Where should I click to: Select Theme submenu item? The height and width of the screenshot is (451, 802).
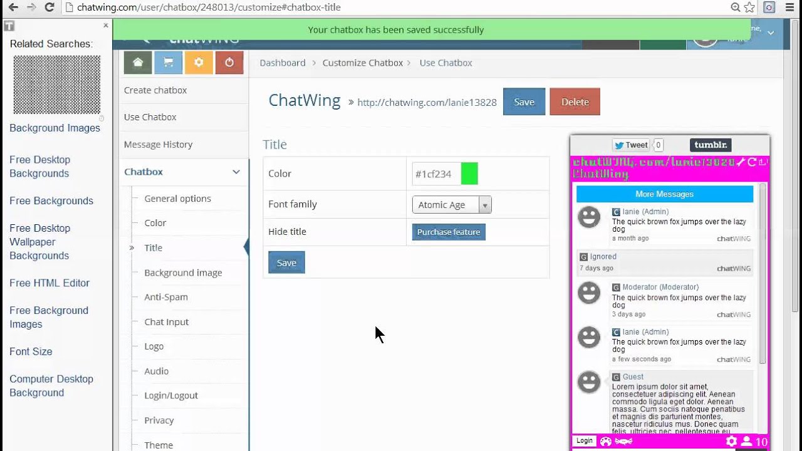(x=159, y=445)
